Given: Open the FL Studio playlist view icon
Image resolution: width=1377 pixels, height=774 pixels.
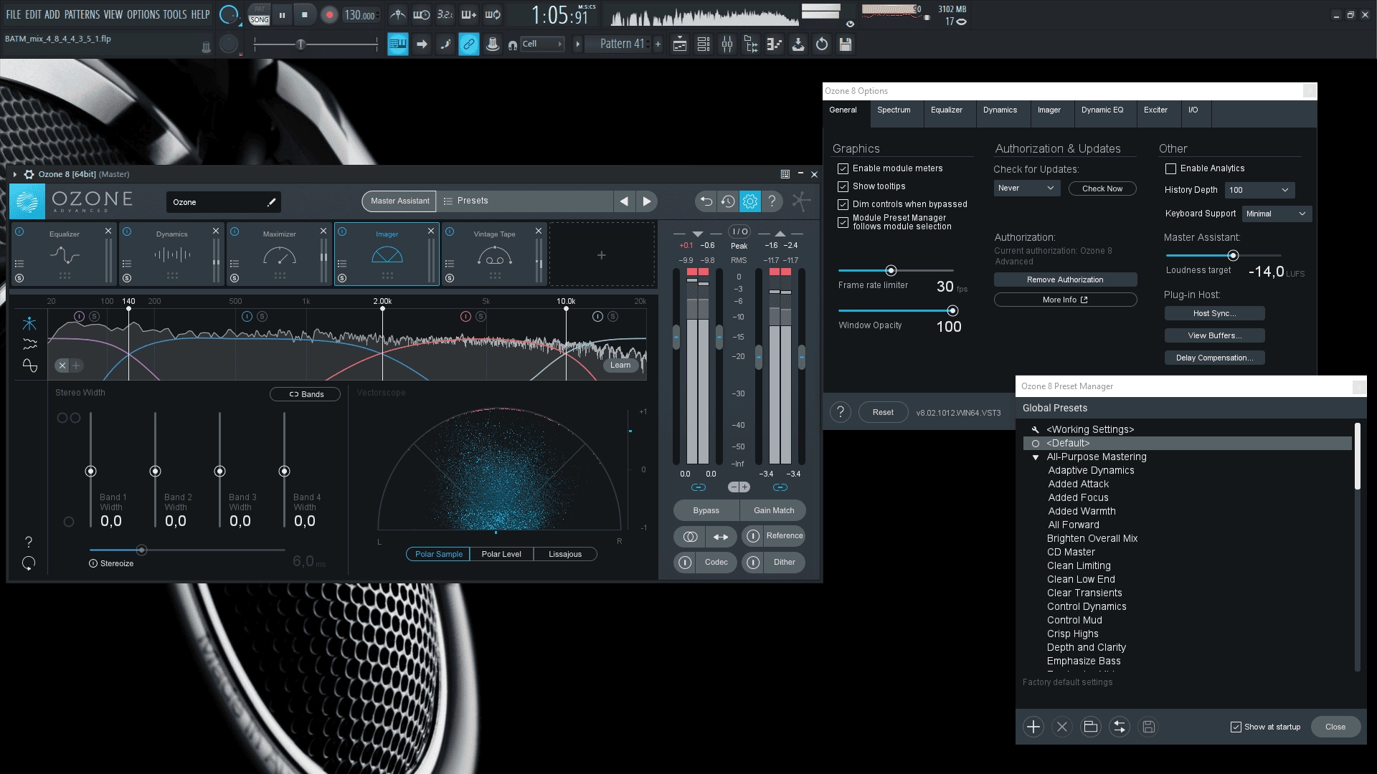Looking at the screenshot, I should pyautogui.click(x=680, y=44).
